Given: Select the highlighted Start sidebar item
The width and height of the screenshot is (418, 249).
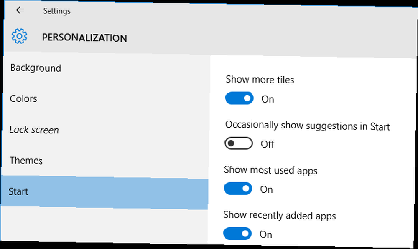Looking at the screenshot, I should [x=104, y=192].
